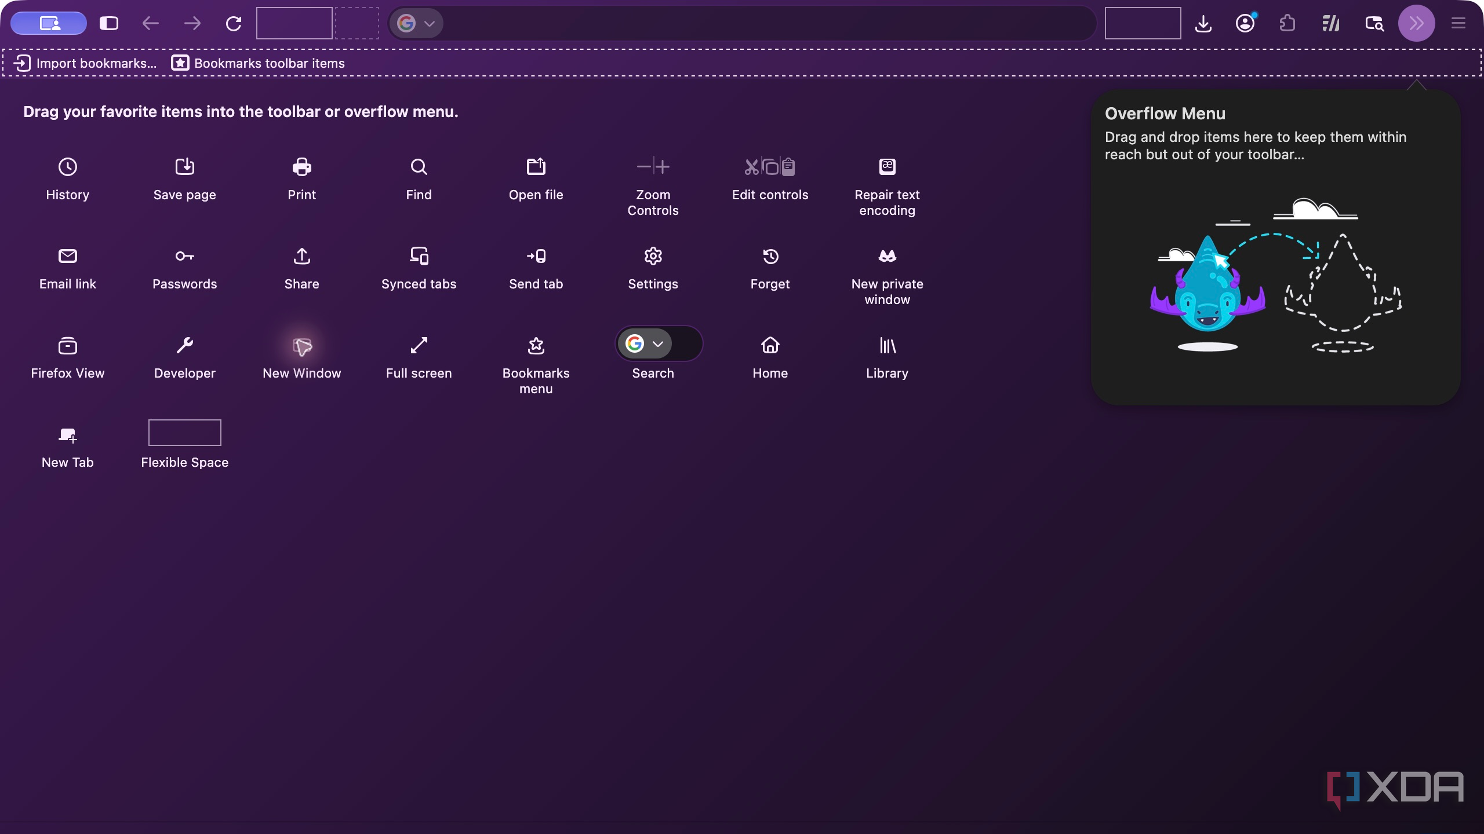Click the tab search toolbar icon
This screenshot has height=834, width=1484.
click(1374, 23)
